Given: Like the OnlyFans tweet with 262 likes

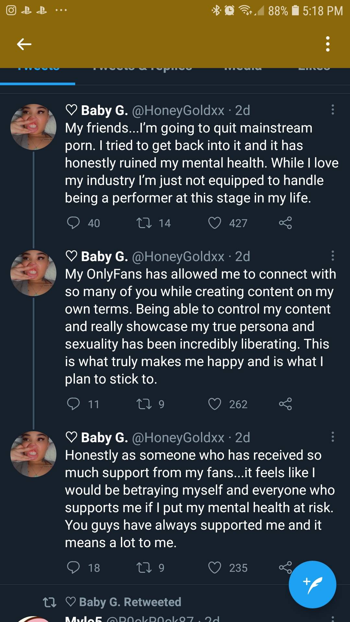Looking at the screenshot, I should click(215, 404).
